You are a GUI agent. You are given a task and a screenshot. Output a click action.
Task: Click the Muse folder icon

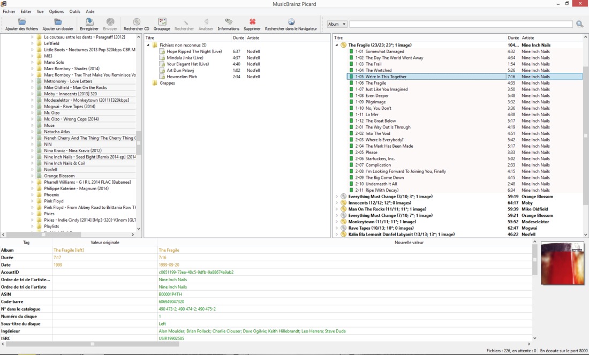(39, 125)
